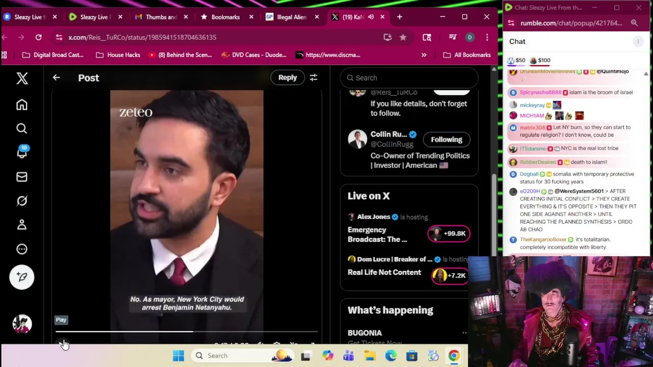Open Behind the Scenes YouTube bookmark
The image size is (653, 367).
coord(180,55)
